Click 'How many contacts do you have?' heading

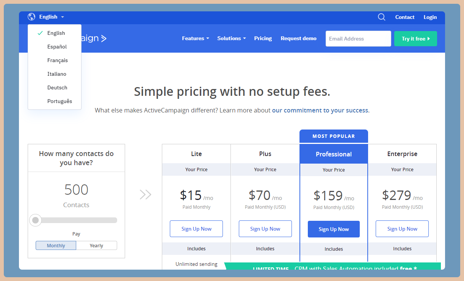(76, 158)
